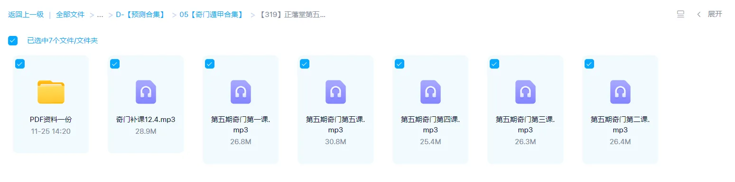This screenshot has width=735, height=182.
Task: Open 全部文件 breadcrumb
Action: point(70,15)
